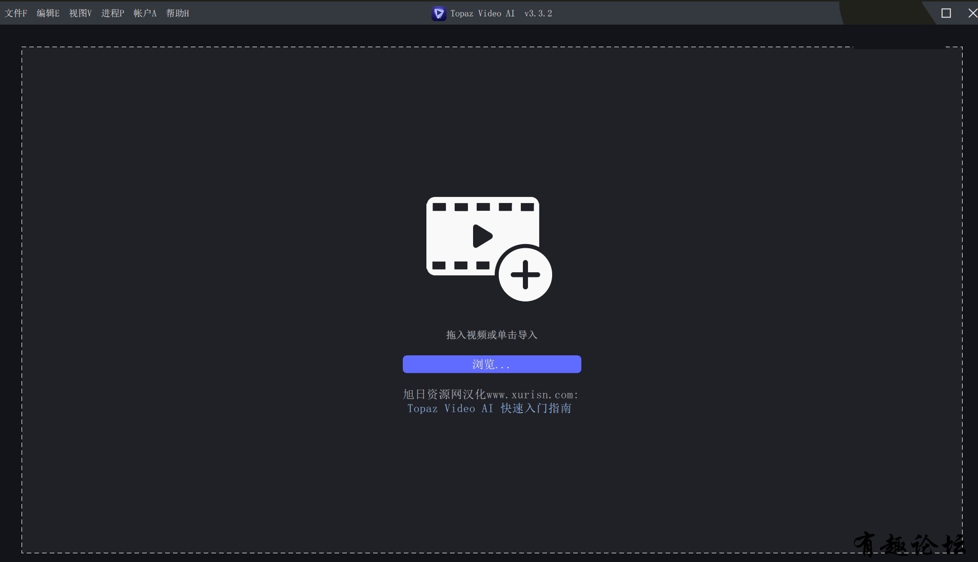This screenshot has width=978, height=562.
Task: Open the 帐户A menu
Action: click(145, 13)
